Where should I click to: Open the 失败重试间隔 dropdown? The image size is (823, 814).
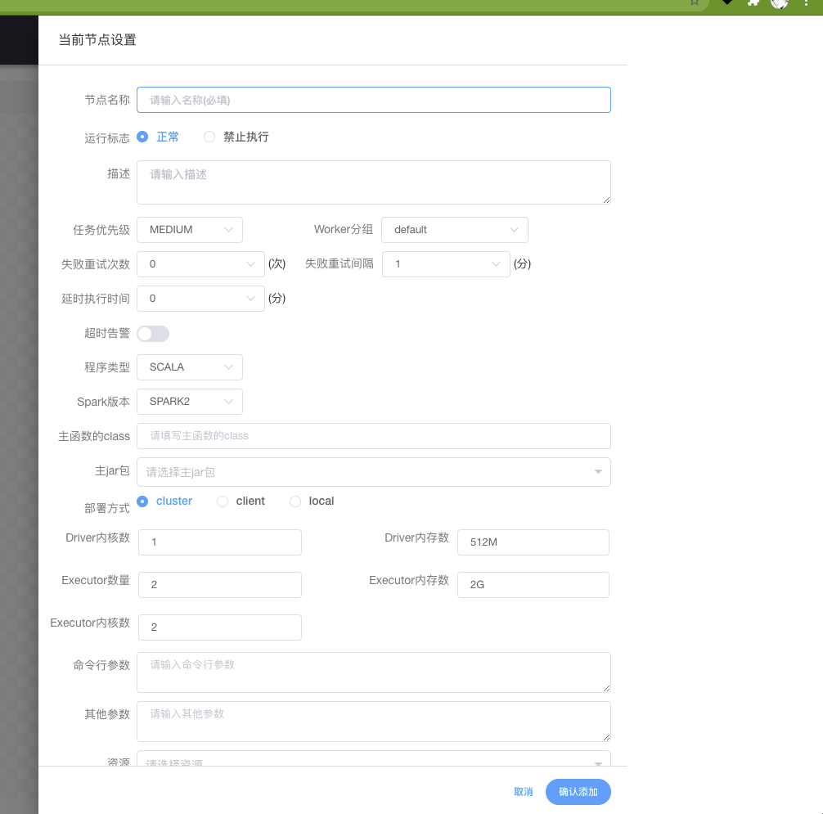click(x=446, y=264)
